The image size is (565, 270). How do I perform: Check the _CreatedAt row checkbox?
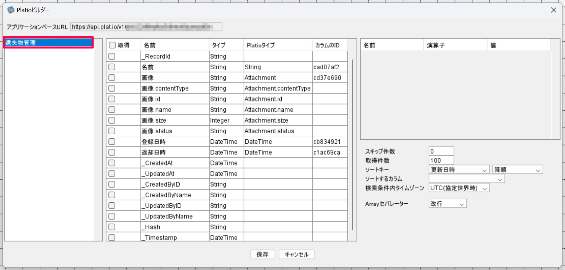pyautogui.click(x=112, y=163)
